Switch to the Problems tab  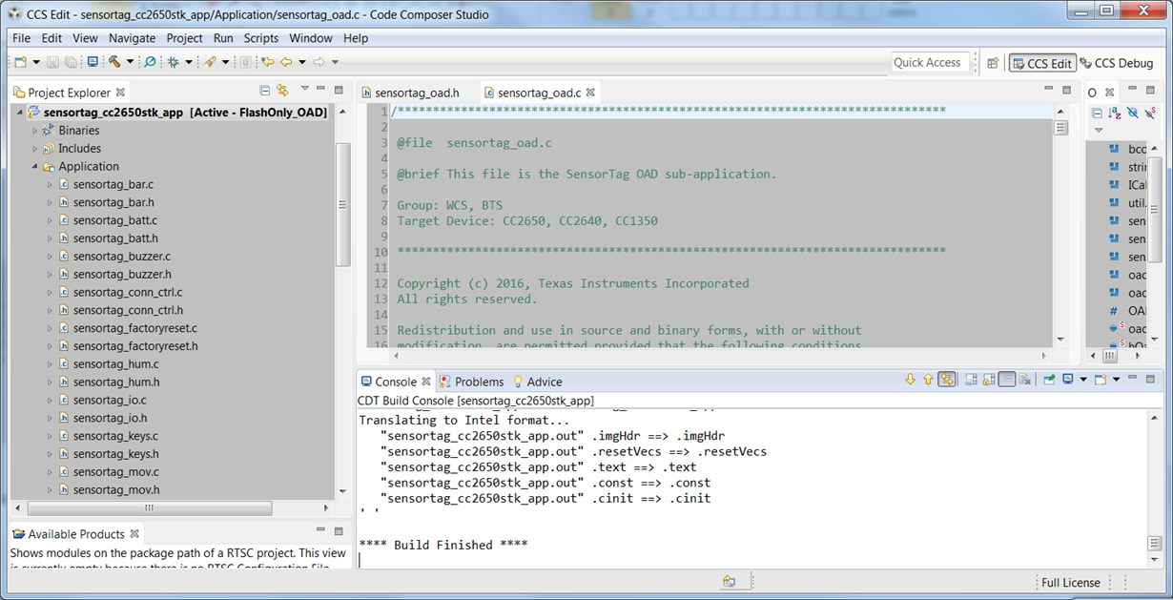point(472,382)
